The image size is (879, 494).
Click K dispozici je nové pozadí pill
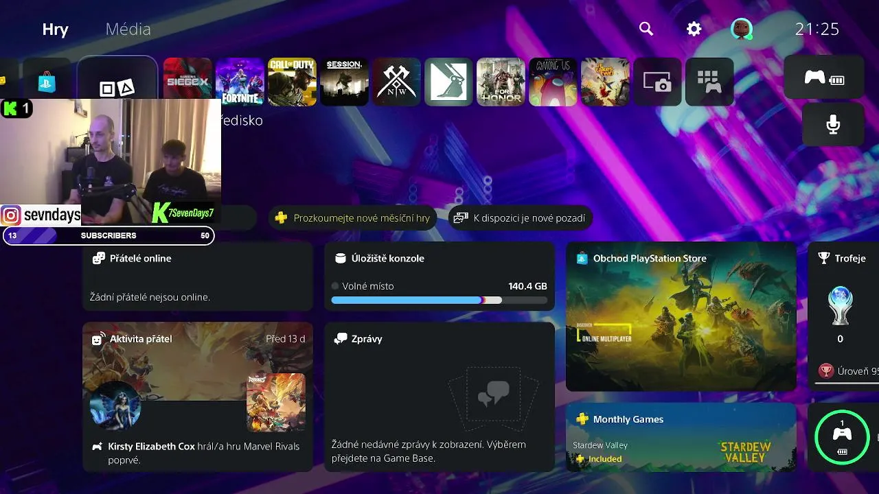click(x=521, y=218)
